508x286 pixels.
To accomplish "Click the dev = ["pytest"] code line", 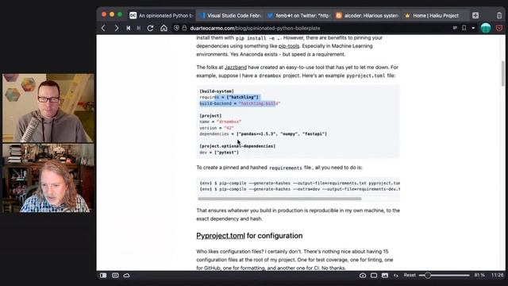I will pyautogui.click(x=219, y=153).
